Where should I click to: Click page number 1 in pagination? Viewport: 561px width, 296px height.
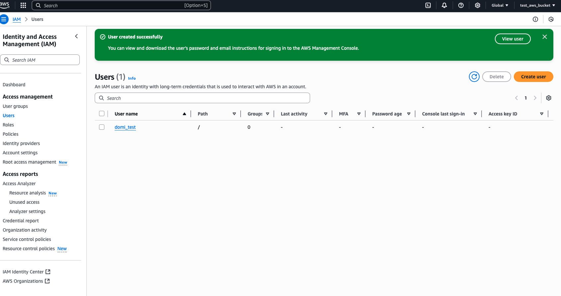click(526, 98)
